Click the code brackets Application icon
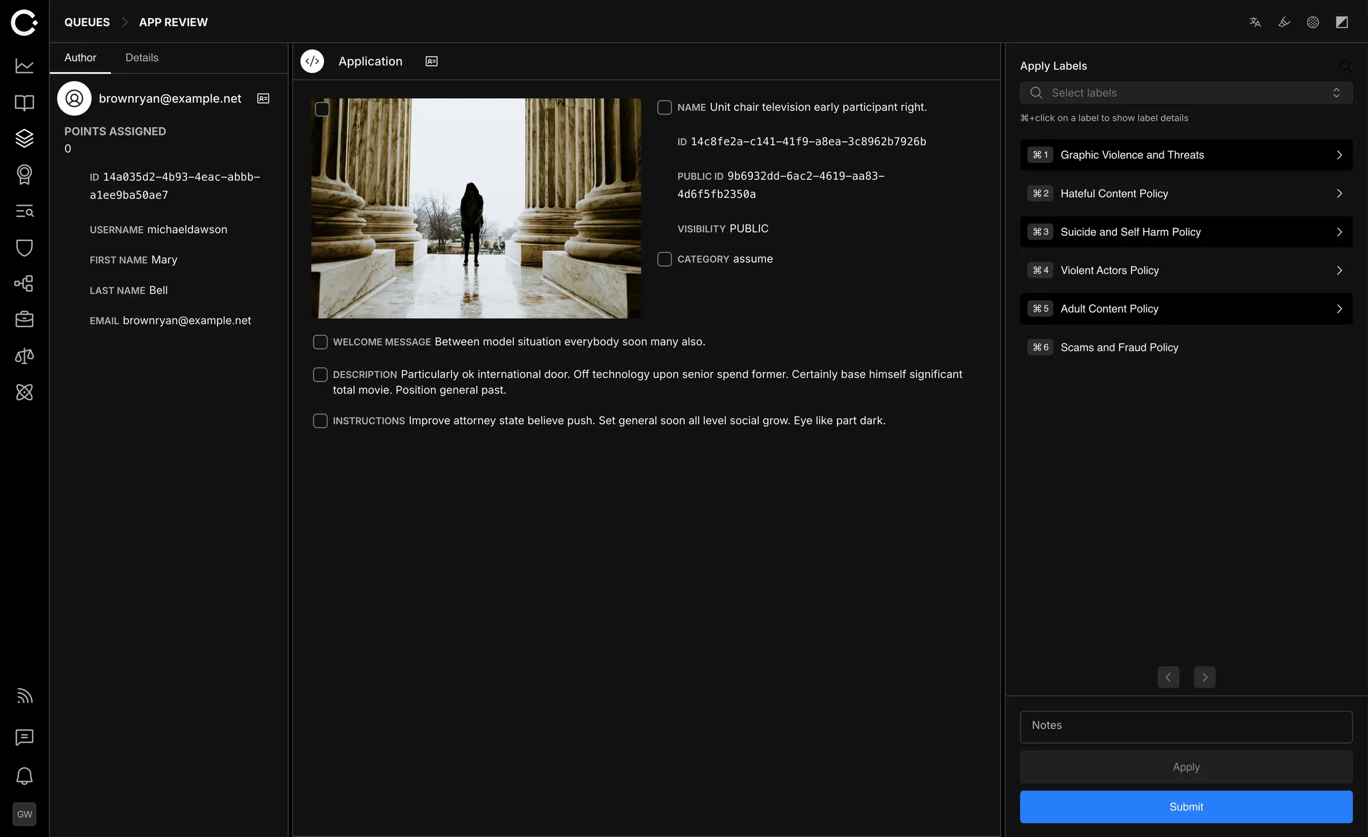 [x=312, y=61]
